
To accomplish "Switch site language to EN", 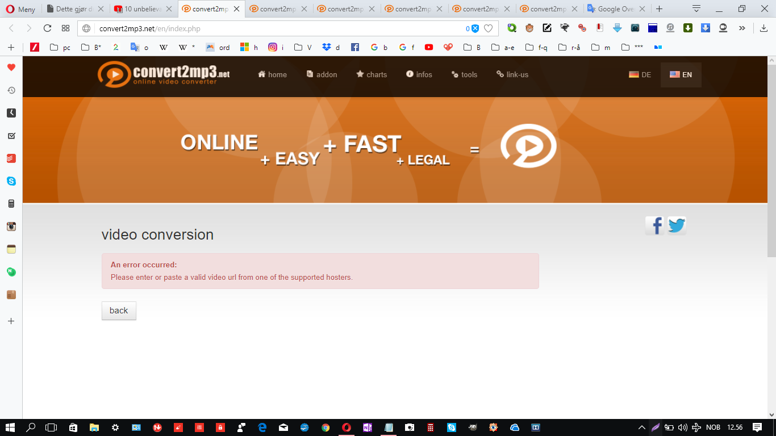I will coord(681,75).
